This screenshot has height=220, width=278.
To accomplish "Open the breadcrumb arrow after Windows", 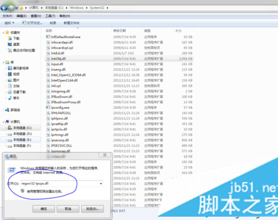I will point(87,8).
